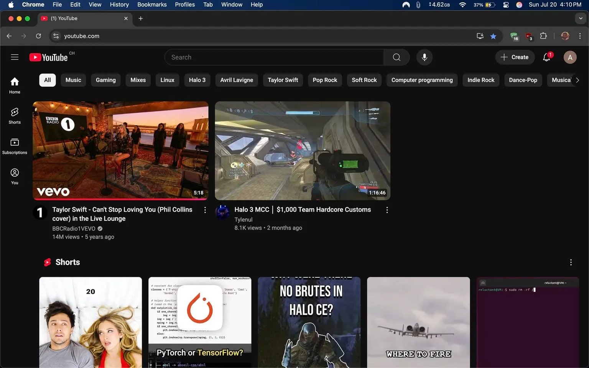The width and height of the screenshot is (589, 368).
Task: Click the voice search microphone
Action: (424, 57)
